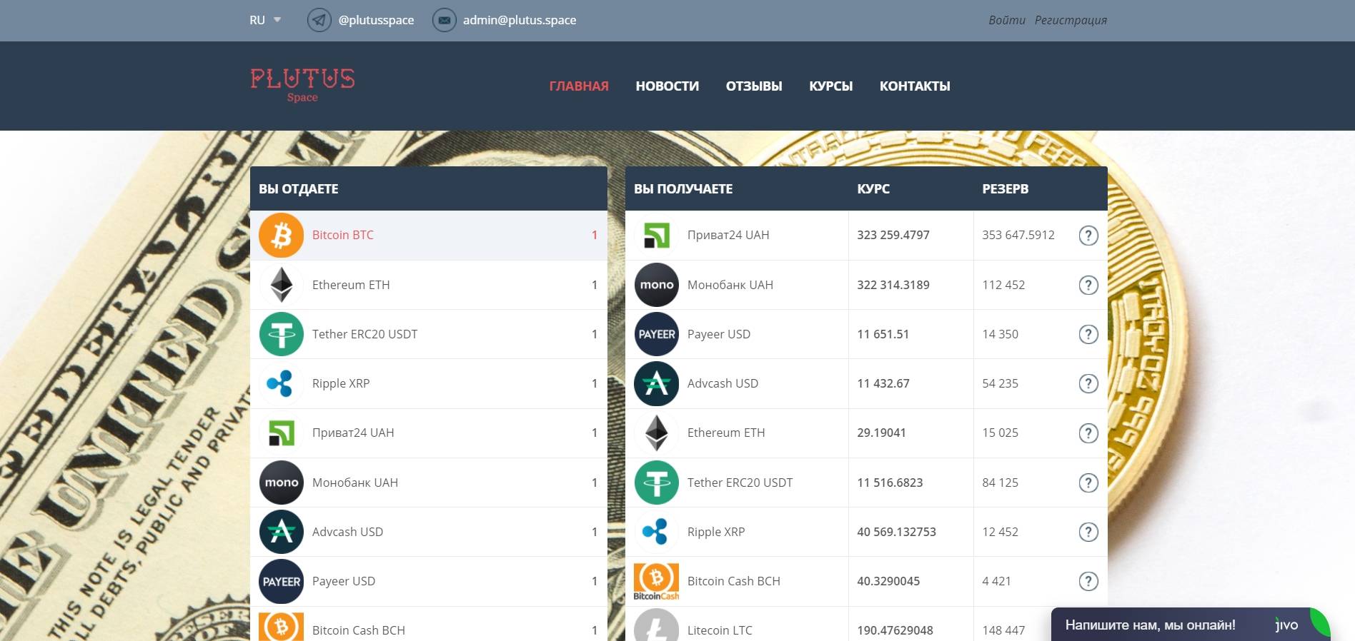Select Монобанк UAH icon in give list

click(282, 483)
